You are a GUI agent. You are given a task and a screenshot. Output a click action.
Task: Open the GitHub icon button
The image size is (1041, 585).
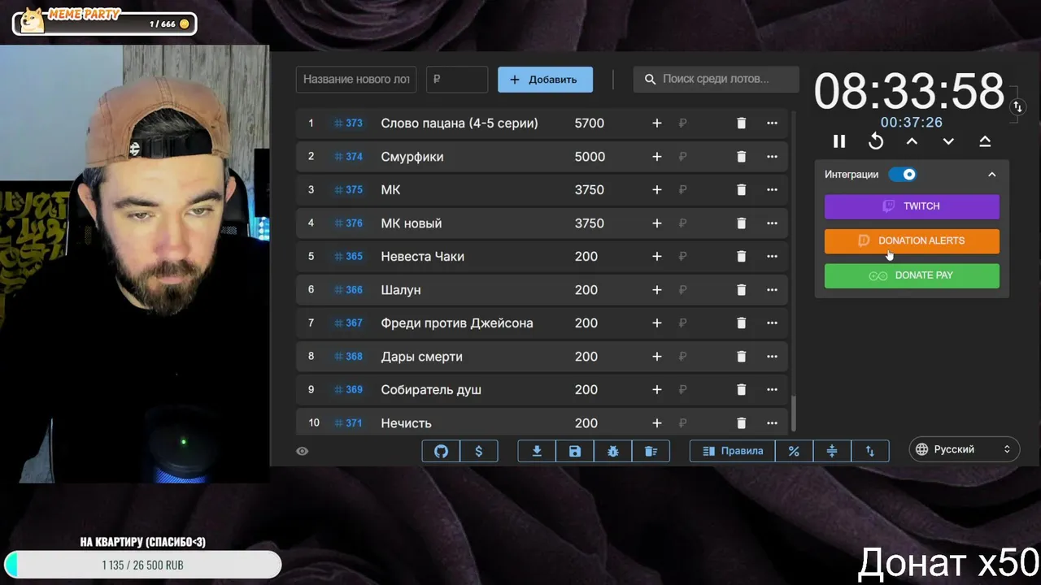tap(441, 451)
